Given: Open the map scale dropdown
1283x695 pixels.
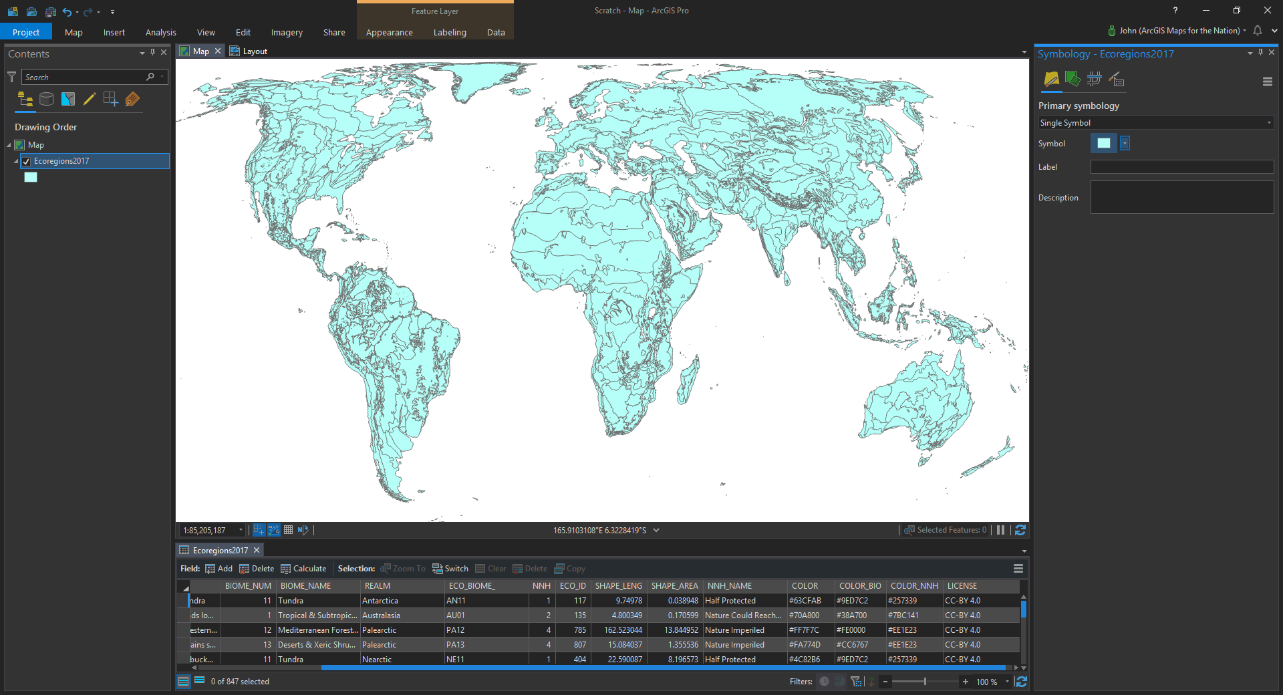Looking at the screenshot, I should (x=241, y=531).
